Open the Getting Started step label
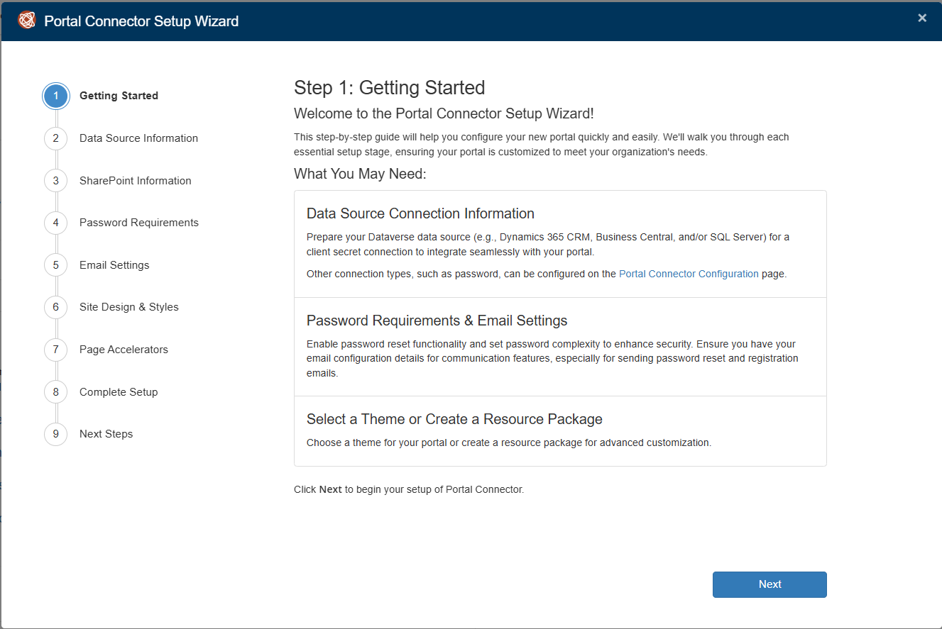The image size is (942, 629). coord(119,96)
